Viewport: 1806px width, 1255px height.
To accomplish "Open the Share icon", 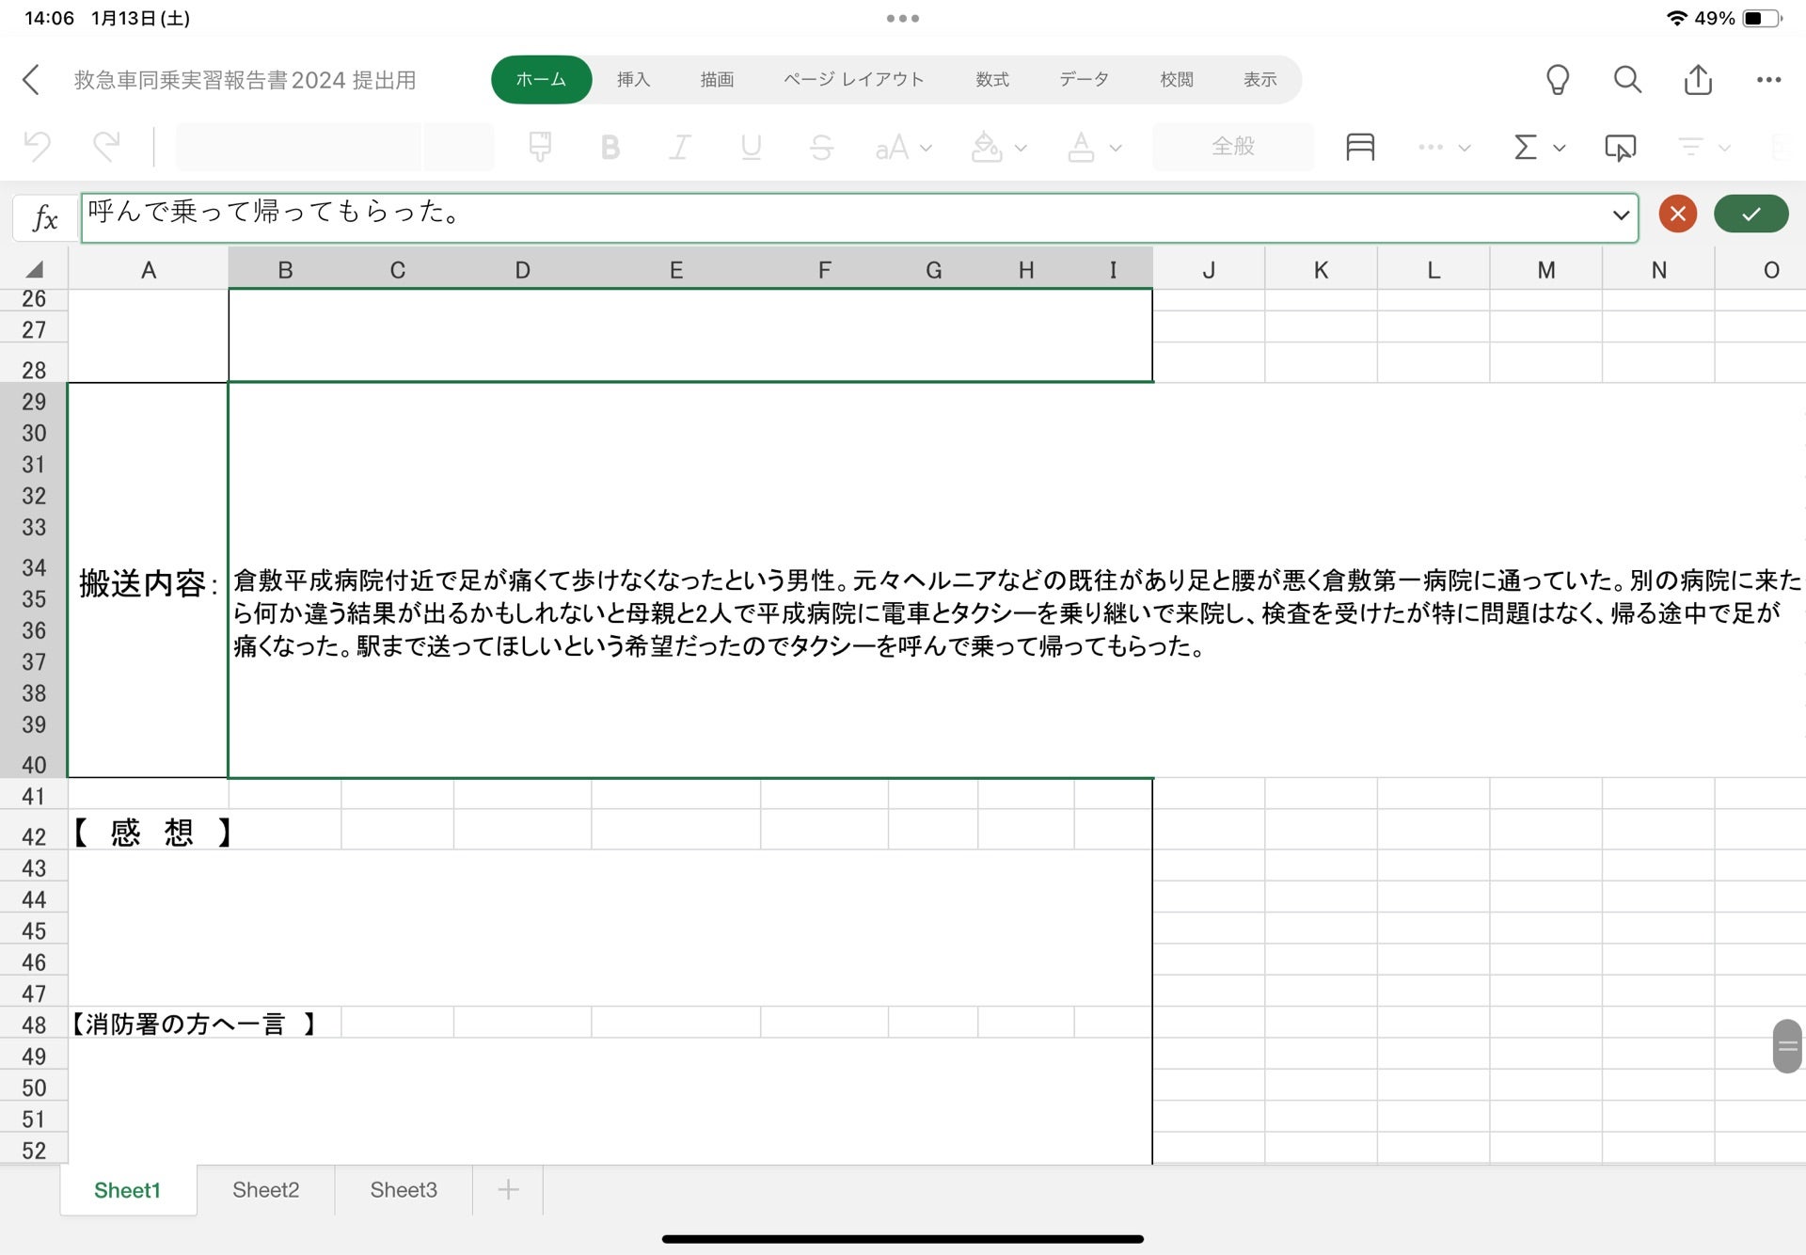I will pyautogui.click(x=1697, y=80).
